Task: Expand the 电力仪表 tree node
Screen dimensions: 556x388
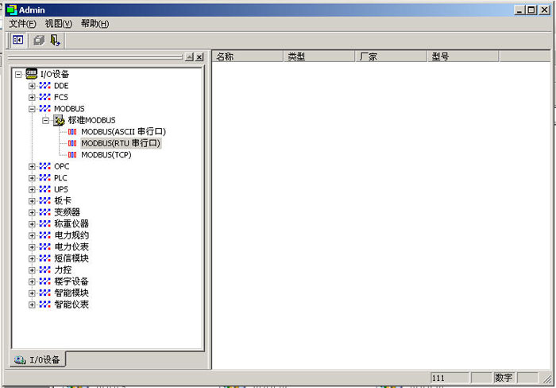Action: tap(32, 247)
